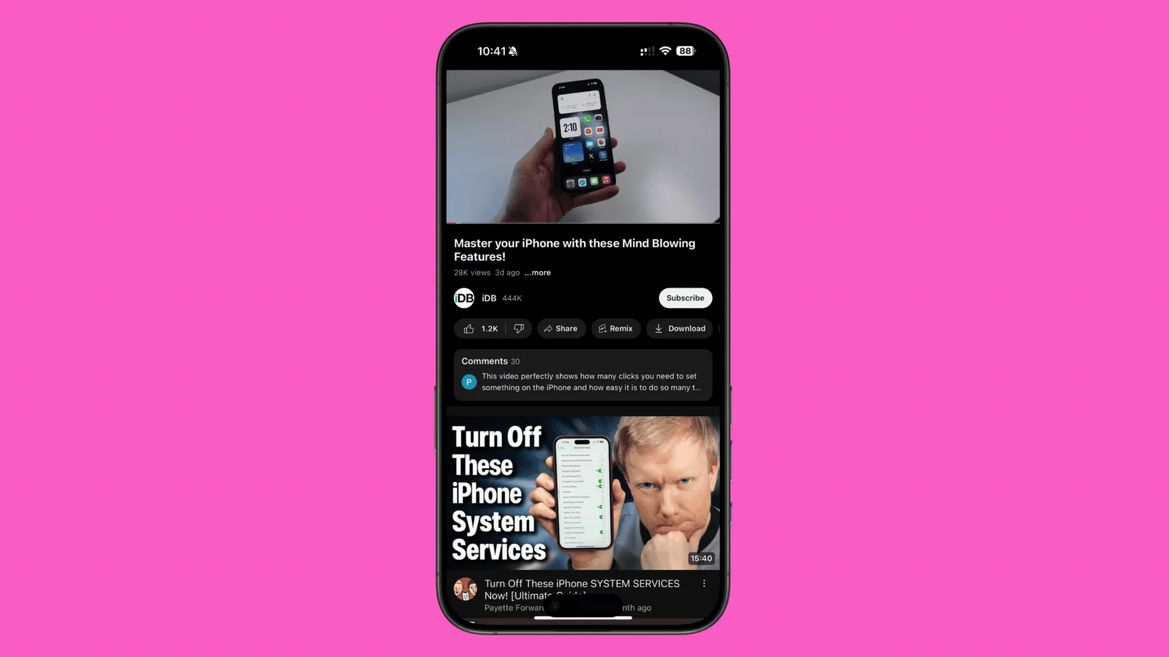Click the iDB channel avatar icon
Screen dimensions: 1169x657
(x=463, y=297)
